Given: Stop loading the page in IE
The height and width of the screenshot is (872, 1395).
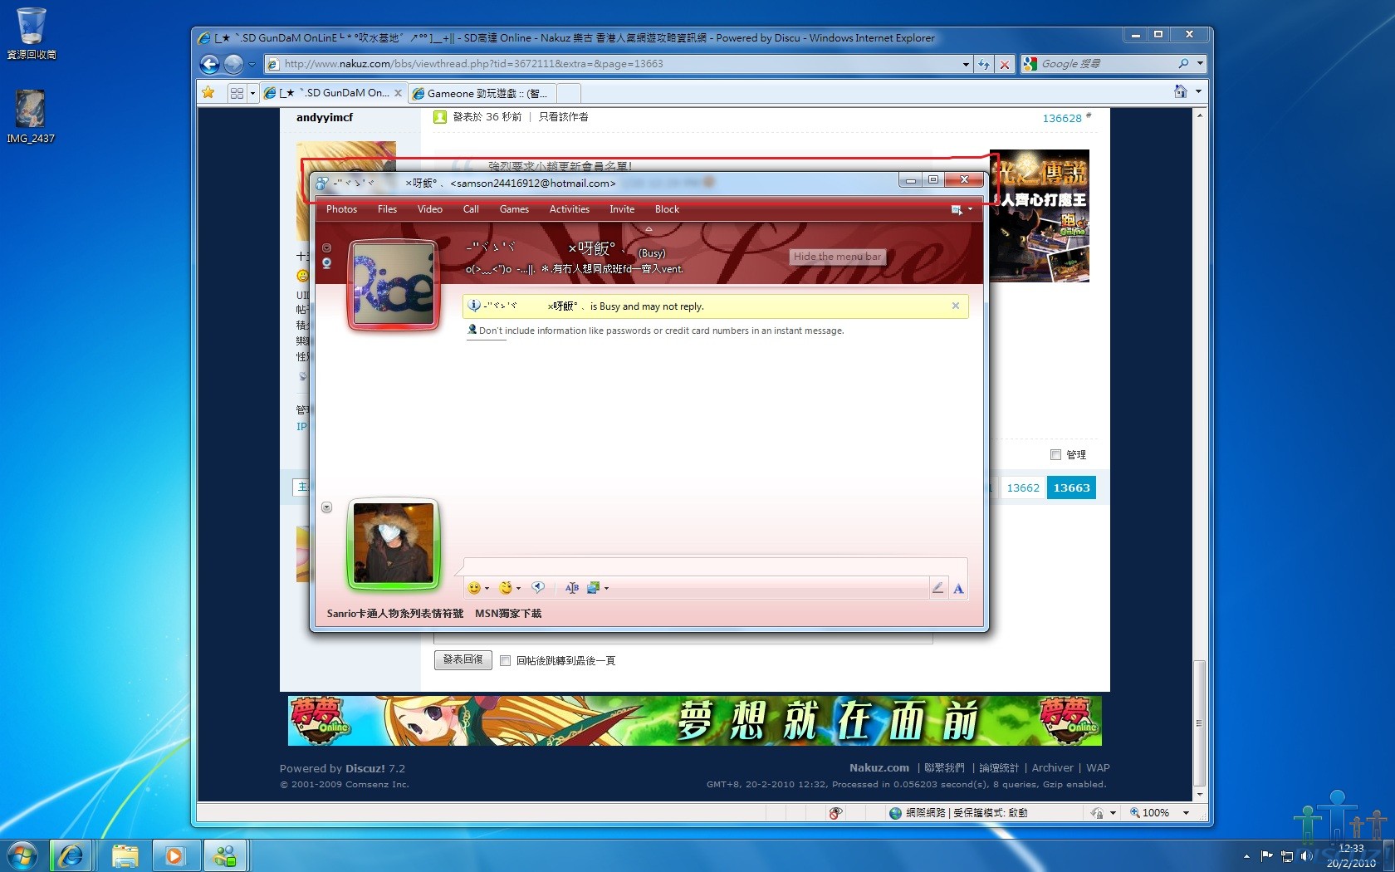Looking at the screenshot, I should point(1005,64).
